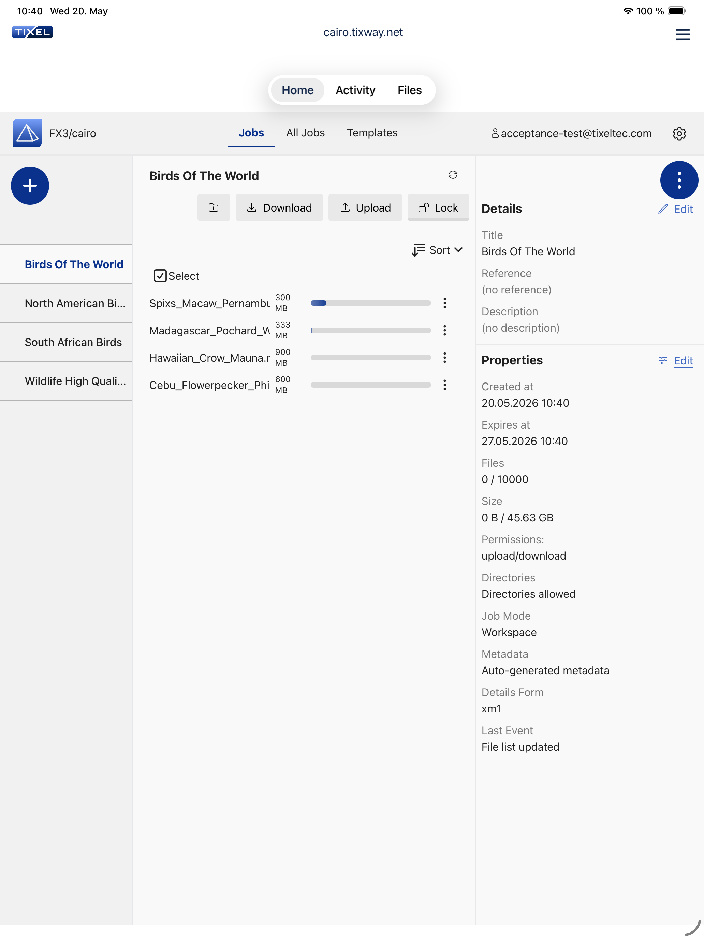Click the Cebu_Flowerpecker progress bar

[370, 385]
